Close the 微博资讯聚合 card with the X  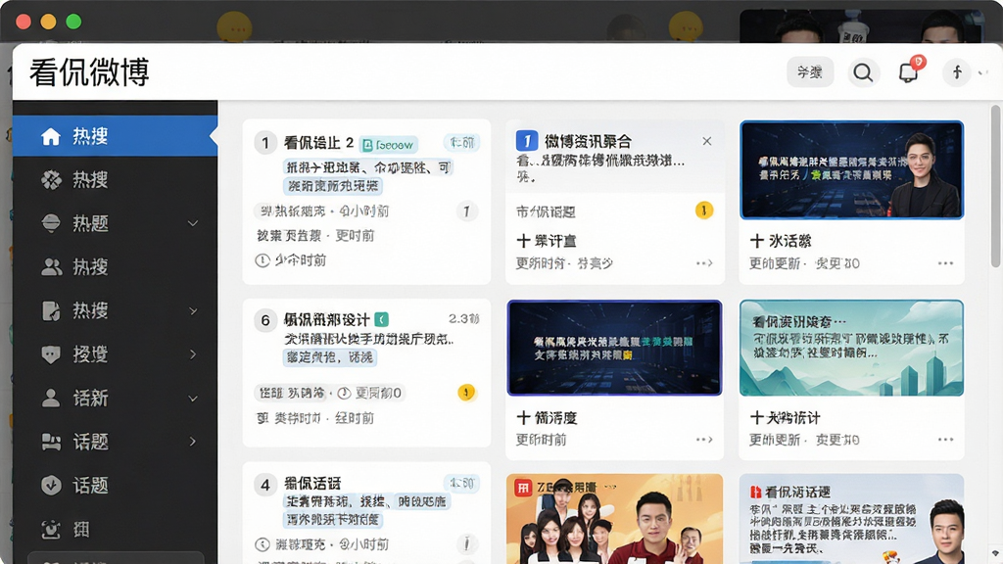pos(707,141)
